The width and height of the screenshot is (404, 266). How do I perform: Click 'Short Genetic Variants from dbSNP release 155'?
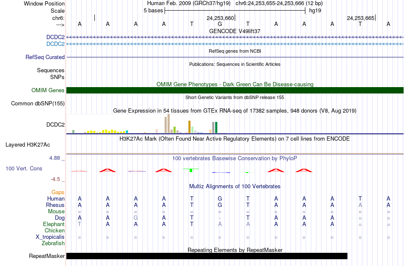[235, 97]
